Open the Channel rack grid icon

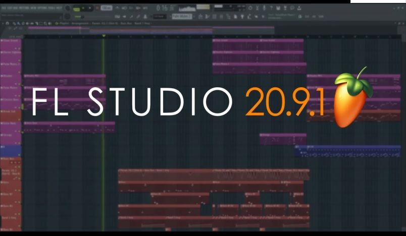point(215,17)
